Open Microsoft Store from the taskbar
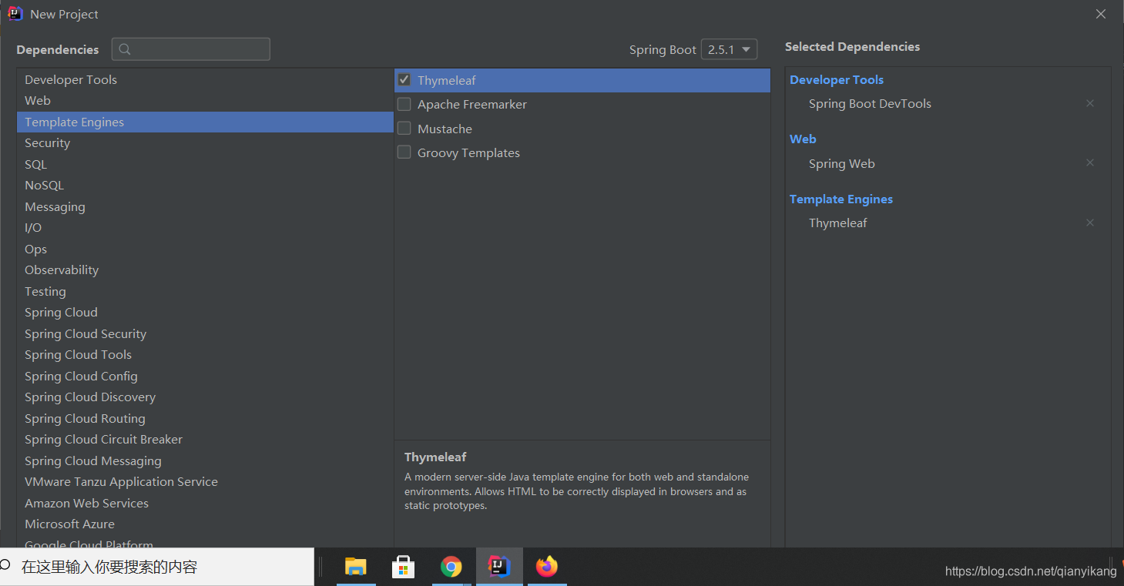 (x=403, y=567)
